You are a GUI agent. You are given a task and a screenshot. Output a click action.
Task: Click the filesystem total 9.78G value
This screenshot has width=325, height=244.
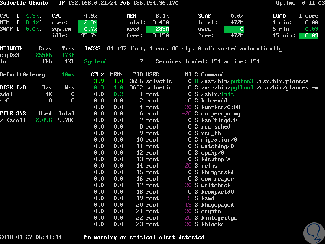(66, 120)
